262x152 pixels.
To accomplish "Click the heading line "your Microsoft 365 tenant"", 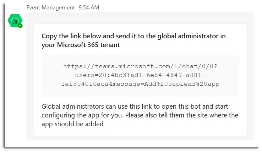I will point(81,45).
